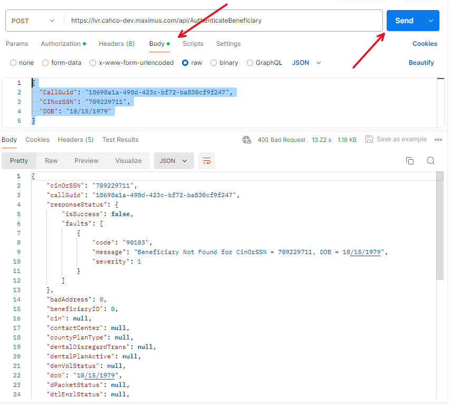Select the form-data radio option
The height and width of the screenshot is (408, 451).
45,63
